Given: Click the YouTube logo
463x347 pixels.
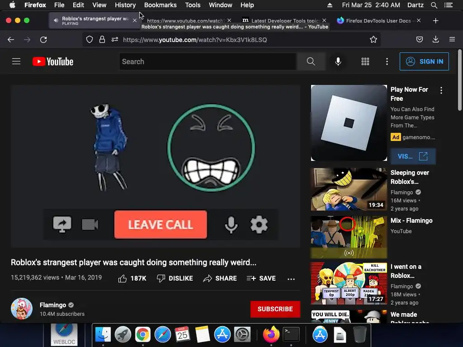Looking at the screenshot, I should click(53, 61).
